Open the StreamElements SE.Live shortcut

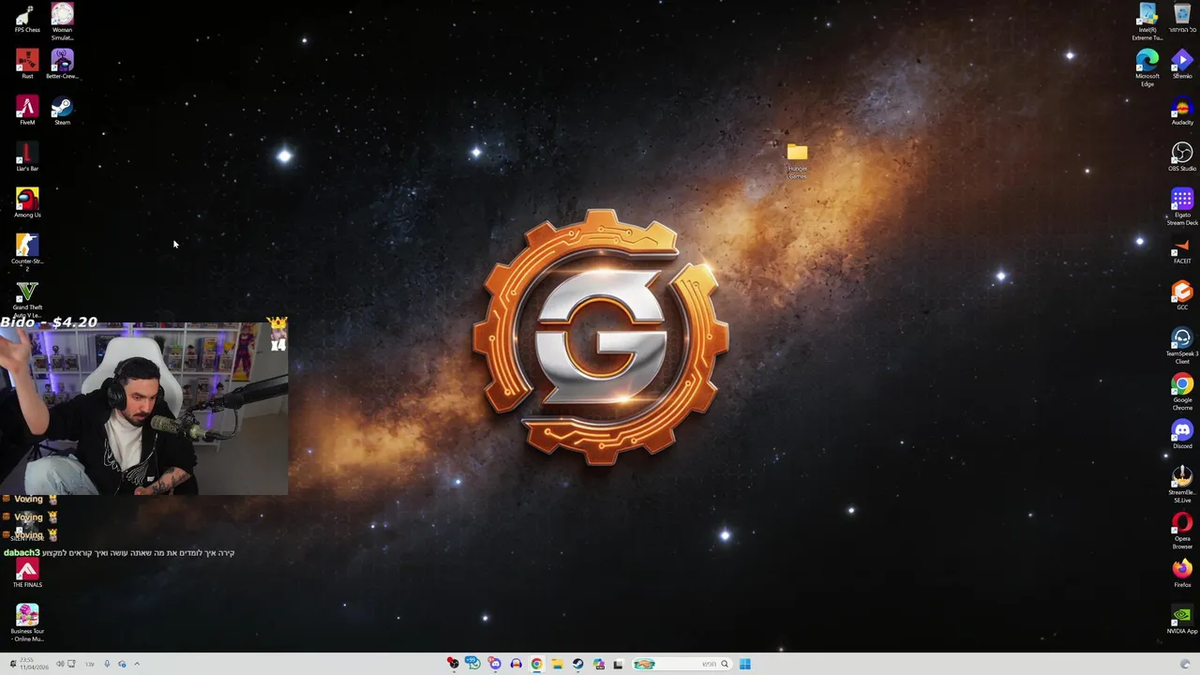pyautogui.click(x=1182, y=485)
